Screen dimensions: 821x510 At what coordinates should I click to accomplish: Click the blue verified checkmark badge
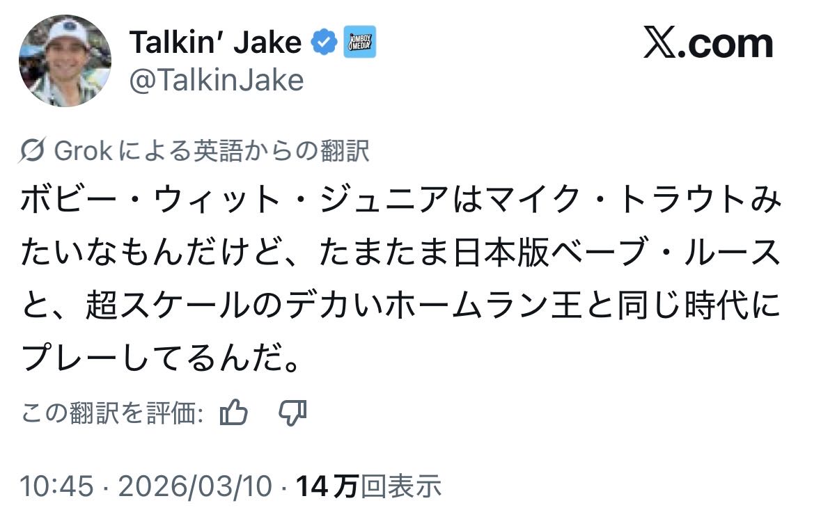(x=323, y=42)
